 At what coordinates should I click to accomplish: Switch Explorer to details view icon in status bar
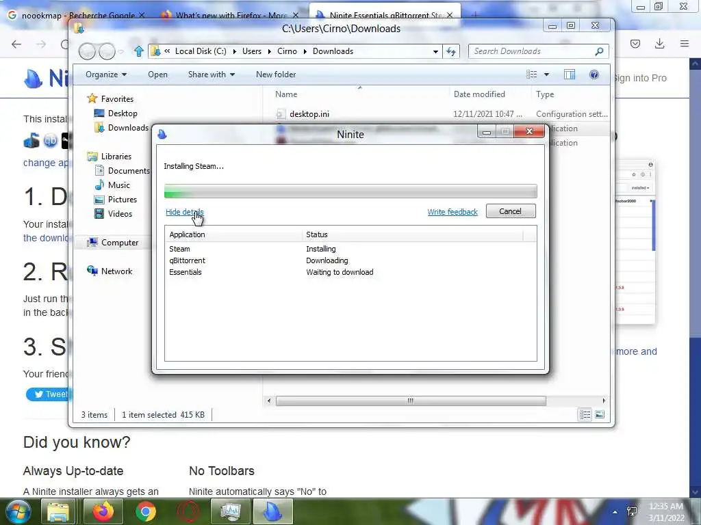coord(585,415)
